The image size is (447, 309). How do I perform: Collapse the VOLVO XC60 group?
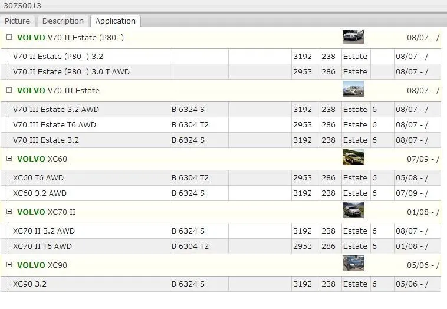pos(9,159)
